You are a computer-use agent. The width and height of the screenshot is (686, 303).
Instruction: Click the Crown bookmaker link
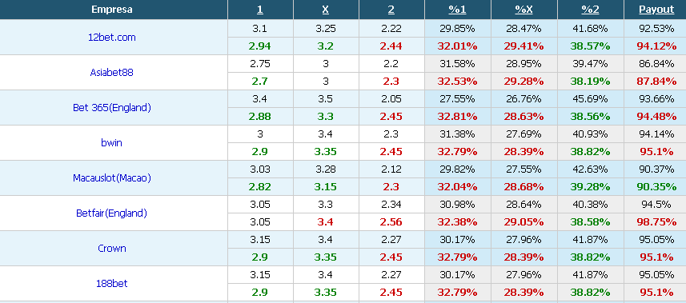point(111,249)
